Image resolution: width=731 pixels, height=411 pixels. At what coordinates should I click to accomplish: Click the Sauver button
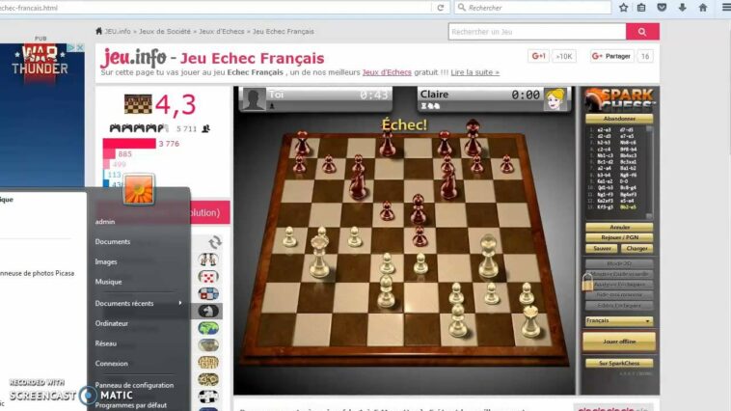600,248
